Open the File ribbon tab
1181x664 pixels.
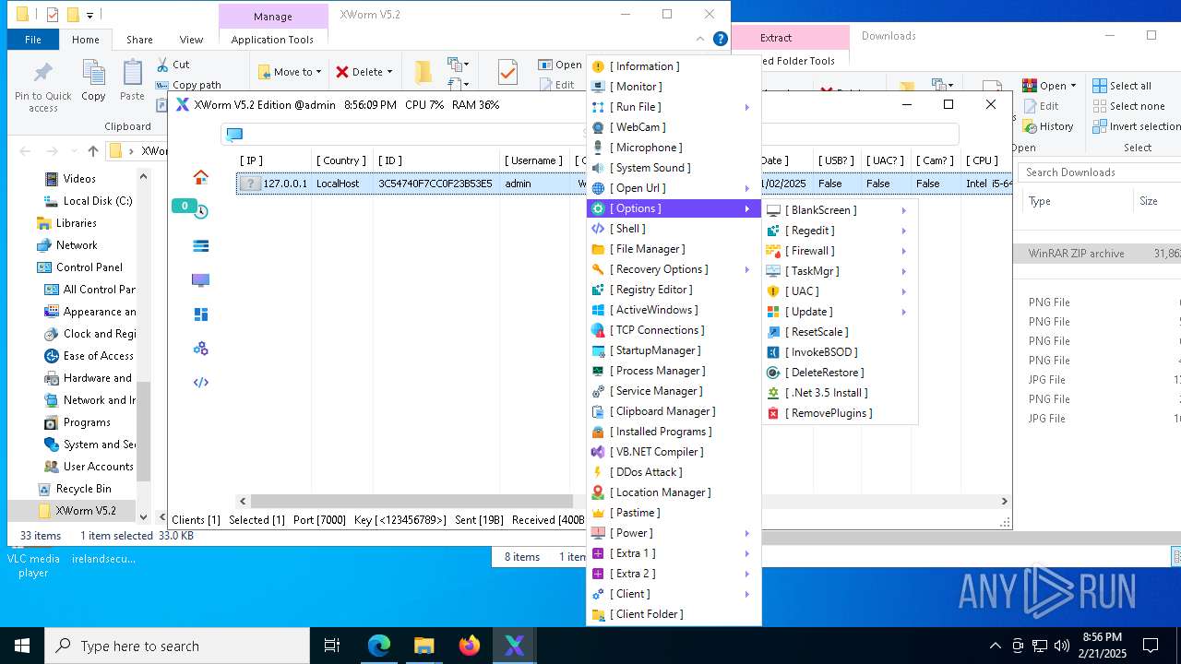coord(33,40)
